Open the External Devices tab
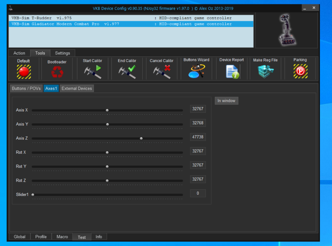 click(x=77, y=88)
